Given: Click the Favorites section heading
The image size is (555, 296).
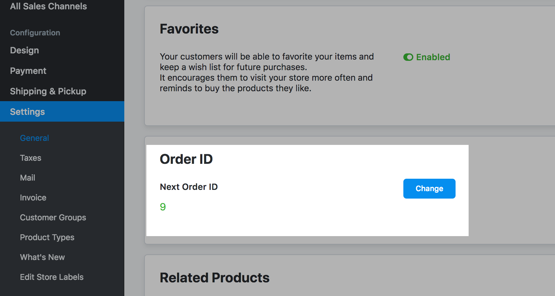Looking at the screenshot, I should [x=189, y=29].
